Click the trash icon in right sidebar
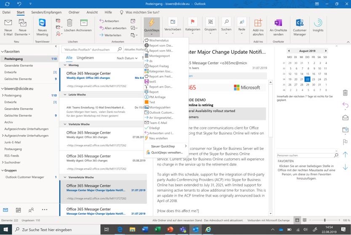This screenshot has width=351, height=235. [x=345, y=92]
